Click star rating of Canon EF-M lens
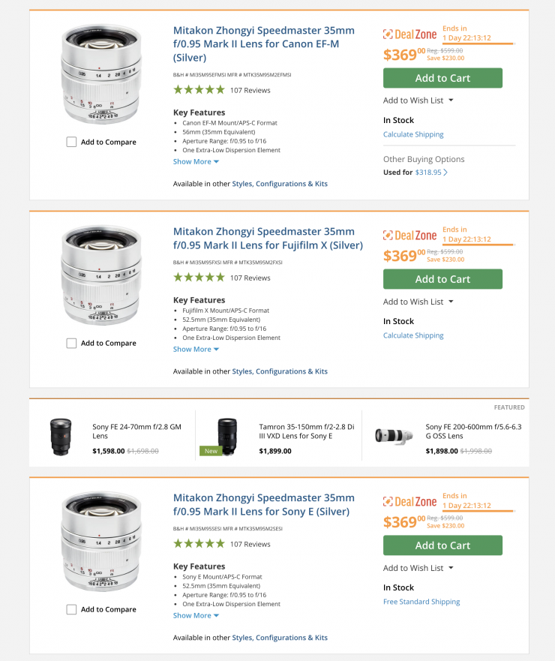 pyautogui.click(x=199, y=90)
